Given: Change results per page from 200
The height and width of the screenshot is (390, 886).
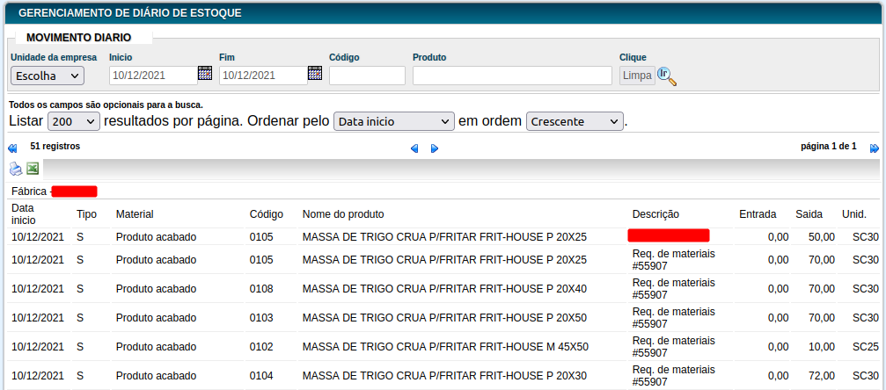Looking at the screenshot, I should pyautogui.click(x=74, y=121).
